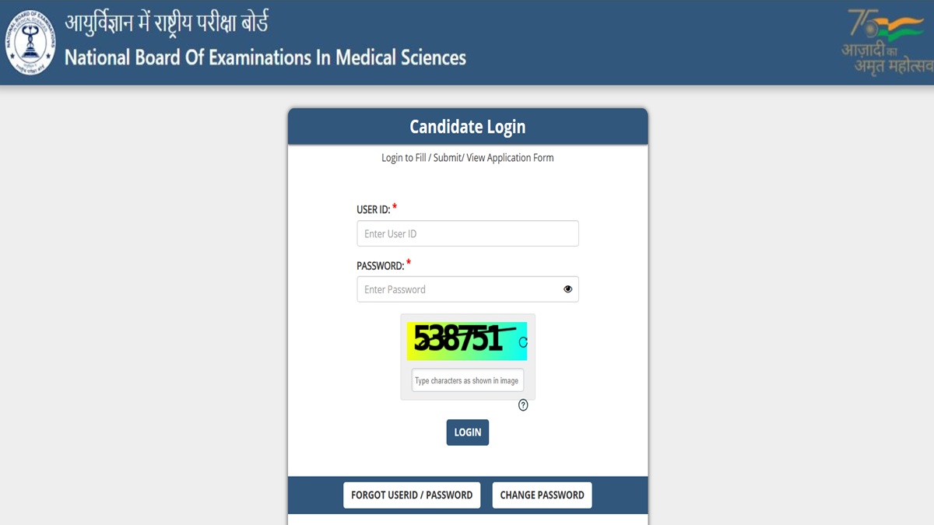Click the USER ID label
The width and height of the screenshot is (934, 525).
(x=373, y=210)
